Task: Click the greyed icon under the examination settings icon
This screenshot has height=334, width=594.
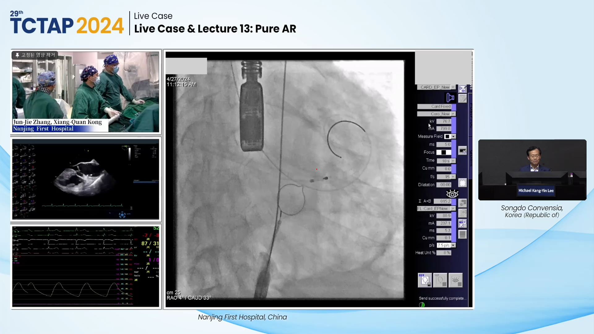Action: [462, 99]
